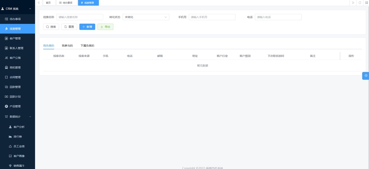Screen dimensions: 369x169
Task: Click the 手机 column header
Action: pos(106,56)
